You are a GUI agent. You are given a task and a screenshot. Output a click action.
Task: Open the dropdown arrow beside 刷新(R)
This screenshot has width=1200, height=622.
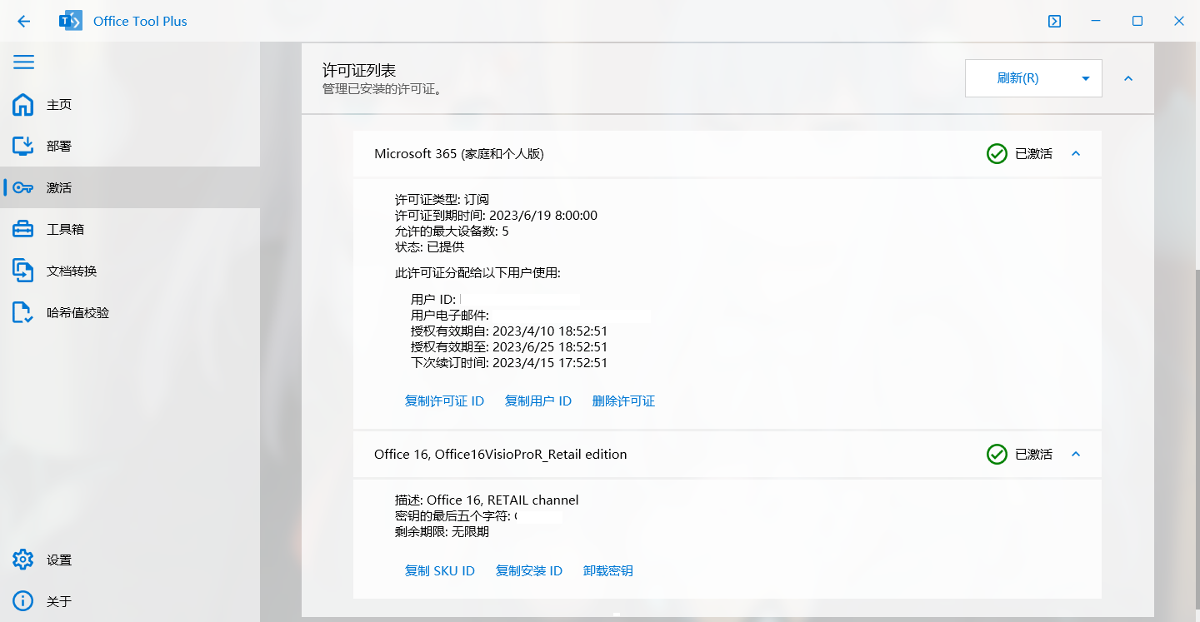[x=1085, y=78]
